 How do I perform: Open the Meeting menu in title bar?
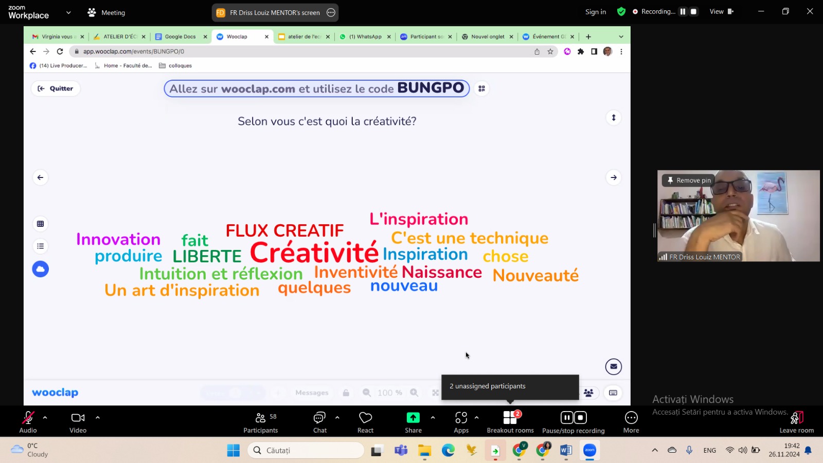[107, 12]
